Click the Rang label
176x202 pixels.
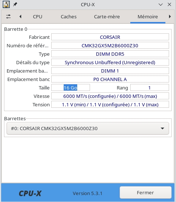pyautogui.click(x=122, y=88)
